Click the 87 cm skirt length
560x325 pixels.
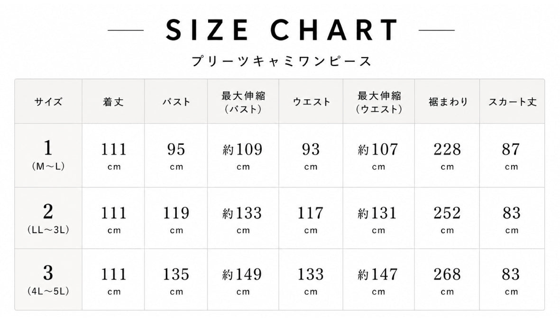pyautogui.click(x=511, y=156)
